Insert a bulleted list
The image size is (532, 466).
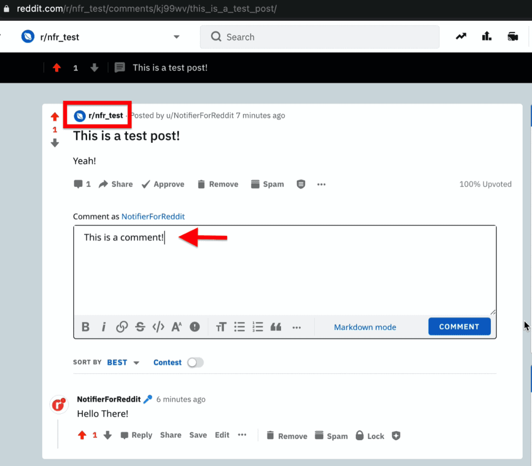pyautogui.click(x=240, y=327)
